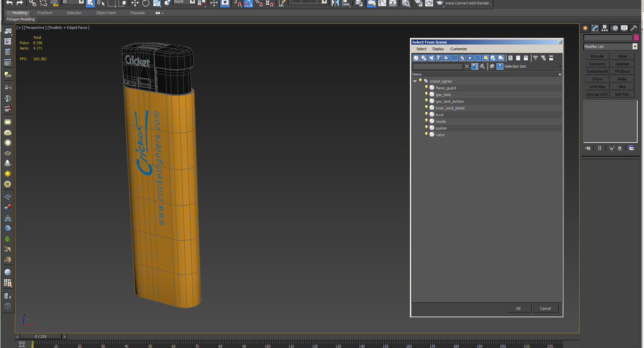Select gas_tank_bottom in the object list
Viewport: 644px width, 348px height.
coord(450,101)
